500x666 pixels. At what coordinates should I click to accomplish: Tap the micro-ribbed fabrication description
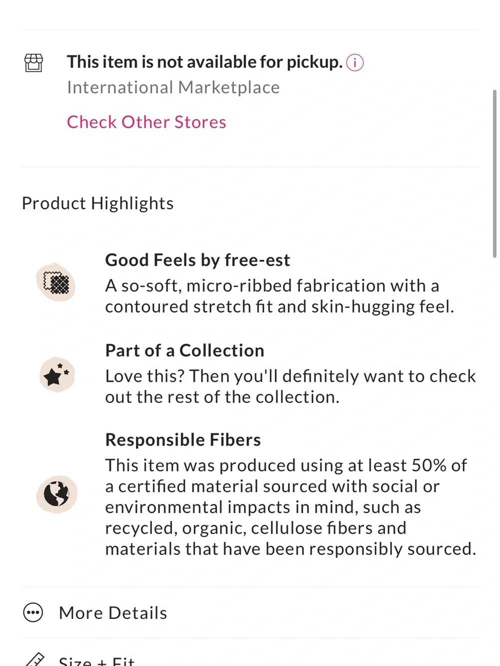pyautogui.click(x=280, y=296)
